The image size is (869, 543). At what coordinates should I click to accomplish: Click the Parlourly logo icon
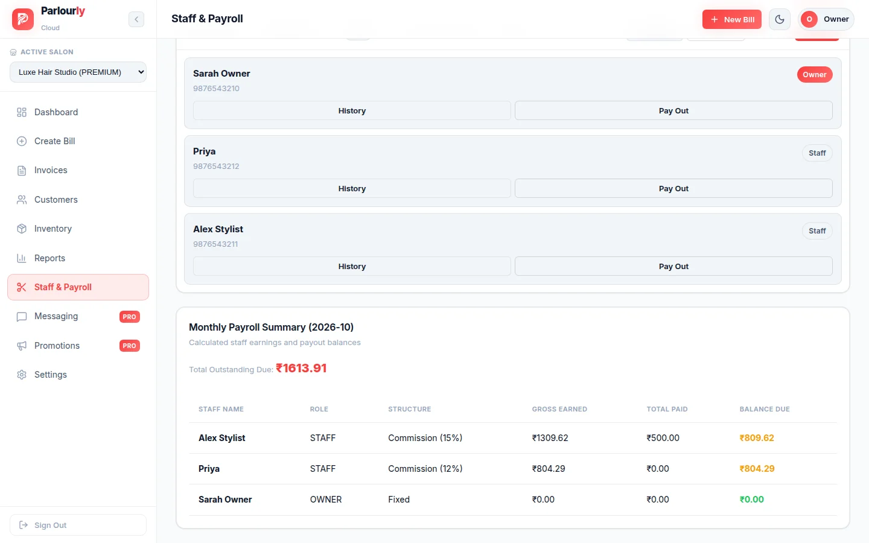pyautogui.click(x=23, y=19)
